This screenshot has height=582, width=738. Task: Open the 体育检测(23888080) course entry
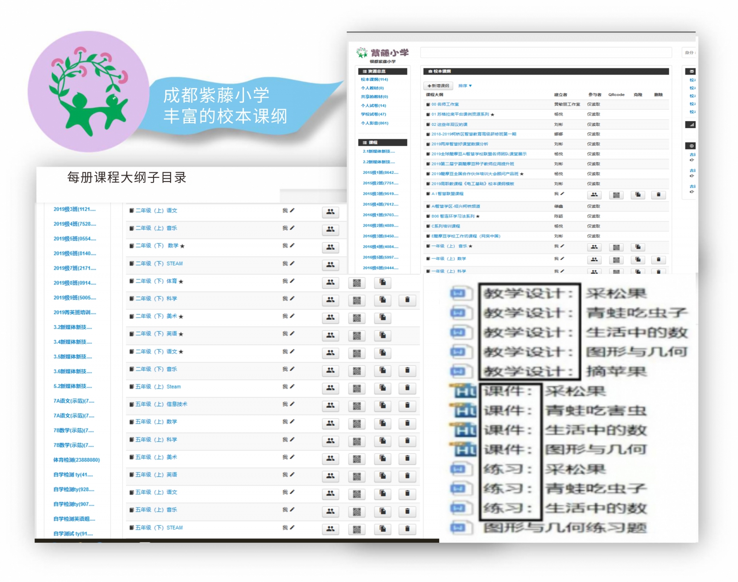tap(76, 460)
